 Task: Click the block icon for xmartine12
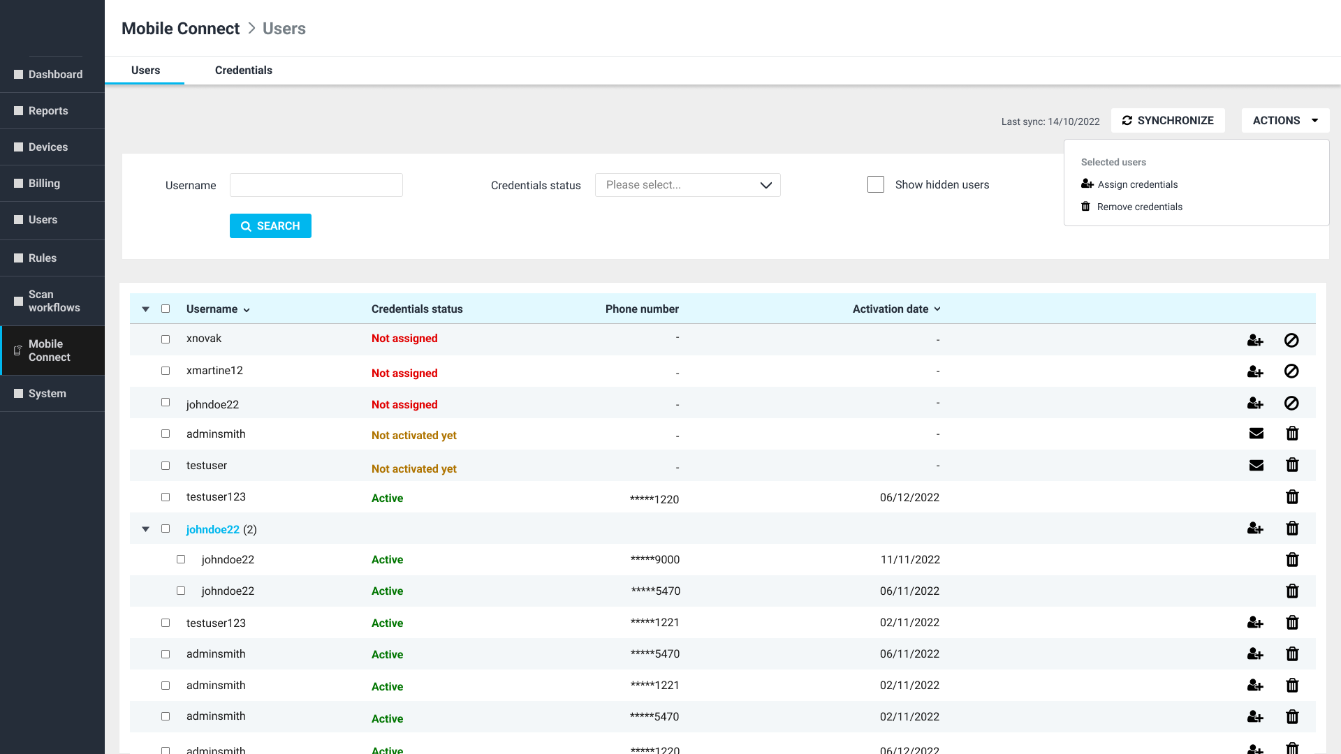[1291, 371]
